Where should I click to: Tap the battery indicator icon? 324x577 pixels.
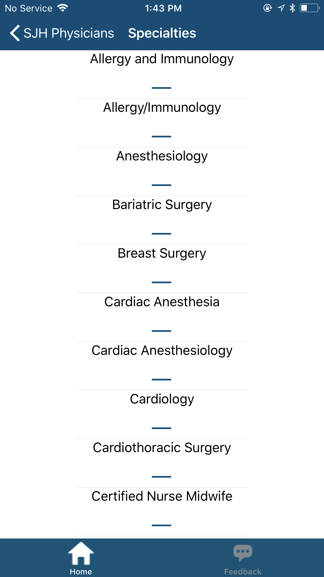pos(309,8)
